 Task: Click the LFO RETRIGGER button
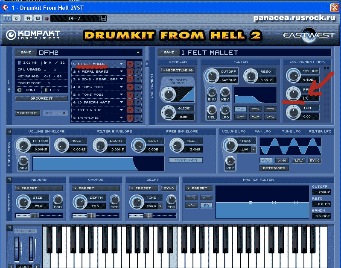(x=274, y=168)
